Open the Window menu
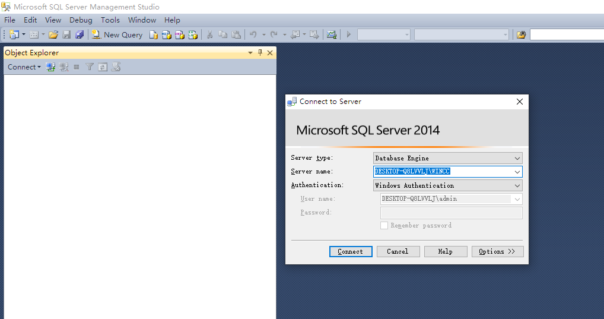The height and width of the screenshot is (319, 604). 142,20
